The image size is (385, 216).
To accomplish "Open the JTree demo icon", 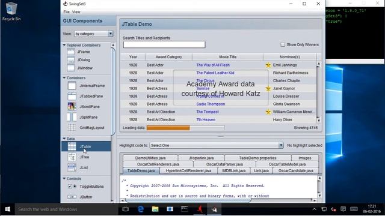I will tap(72, 157).
